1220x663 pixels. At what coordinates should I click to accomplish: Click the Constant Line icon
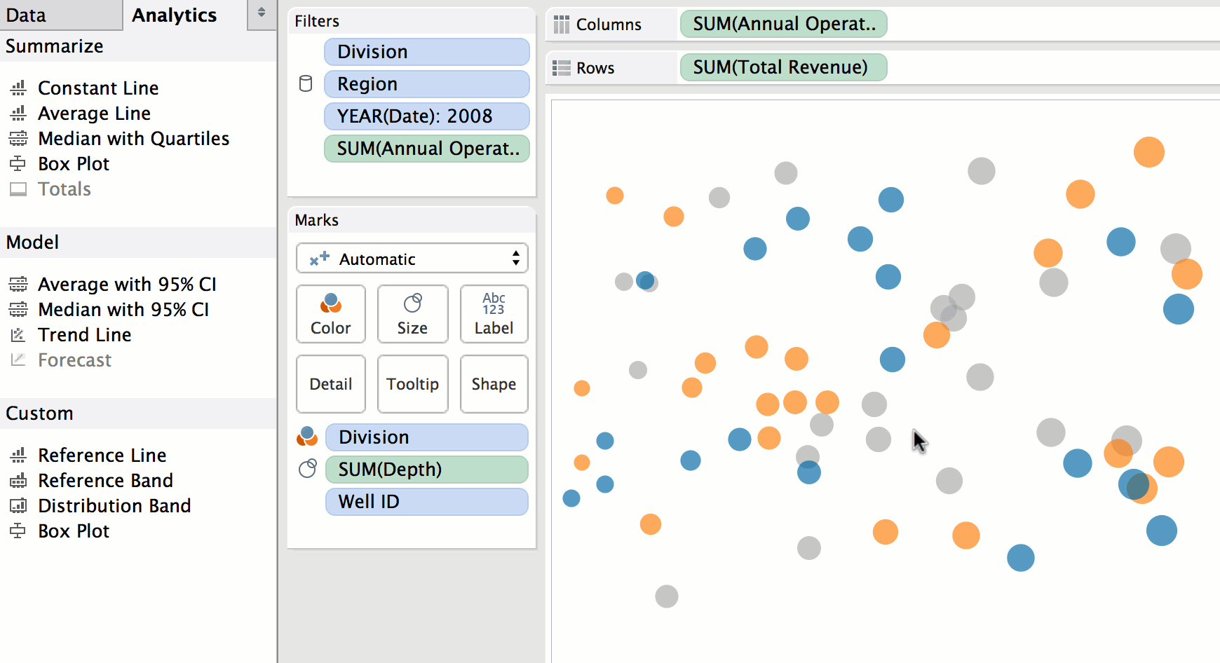[x=18, y=88]
